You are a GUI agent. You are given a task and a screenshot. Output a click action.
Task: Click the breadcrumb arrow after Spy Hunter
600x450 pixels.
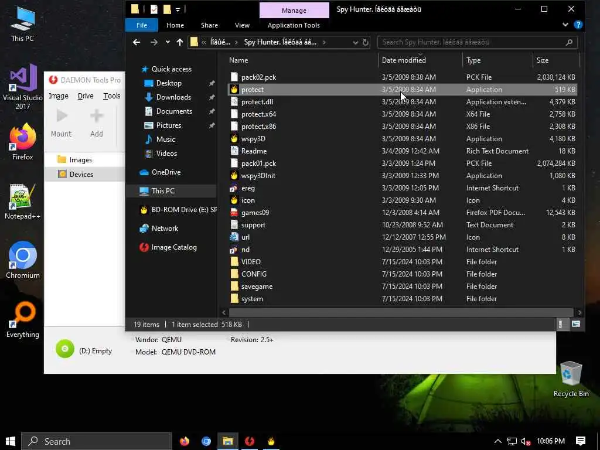[324, 42]
